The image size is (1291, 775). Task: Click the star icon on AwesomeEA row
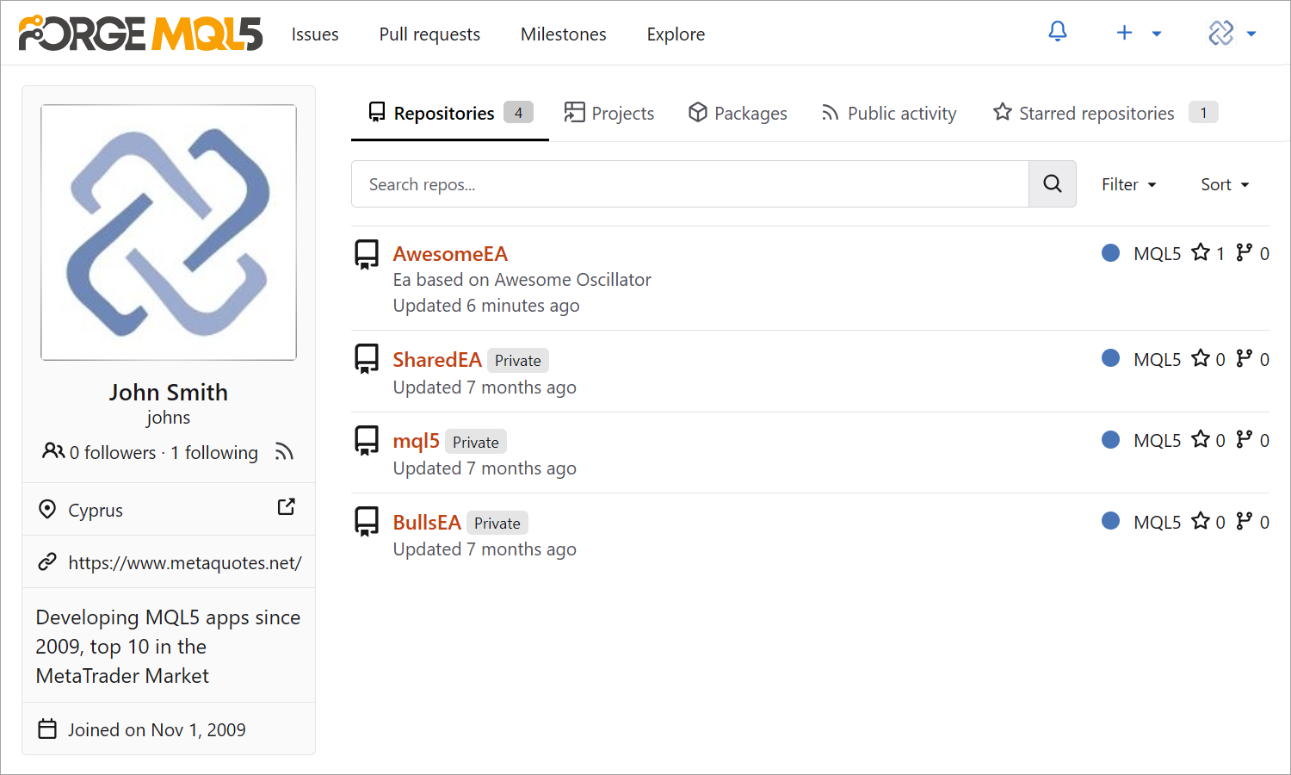[1201, 252]
